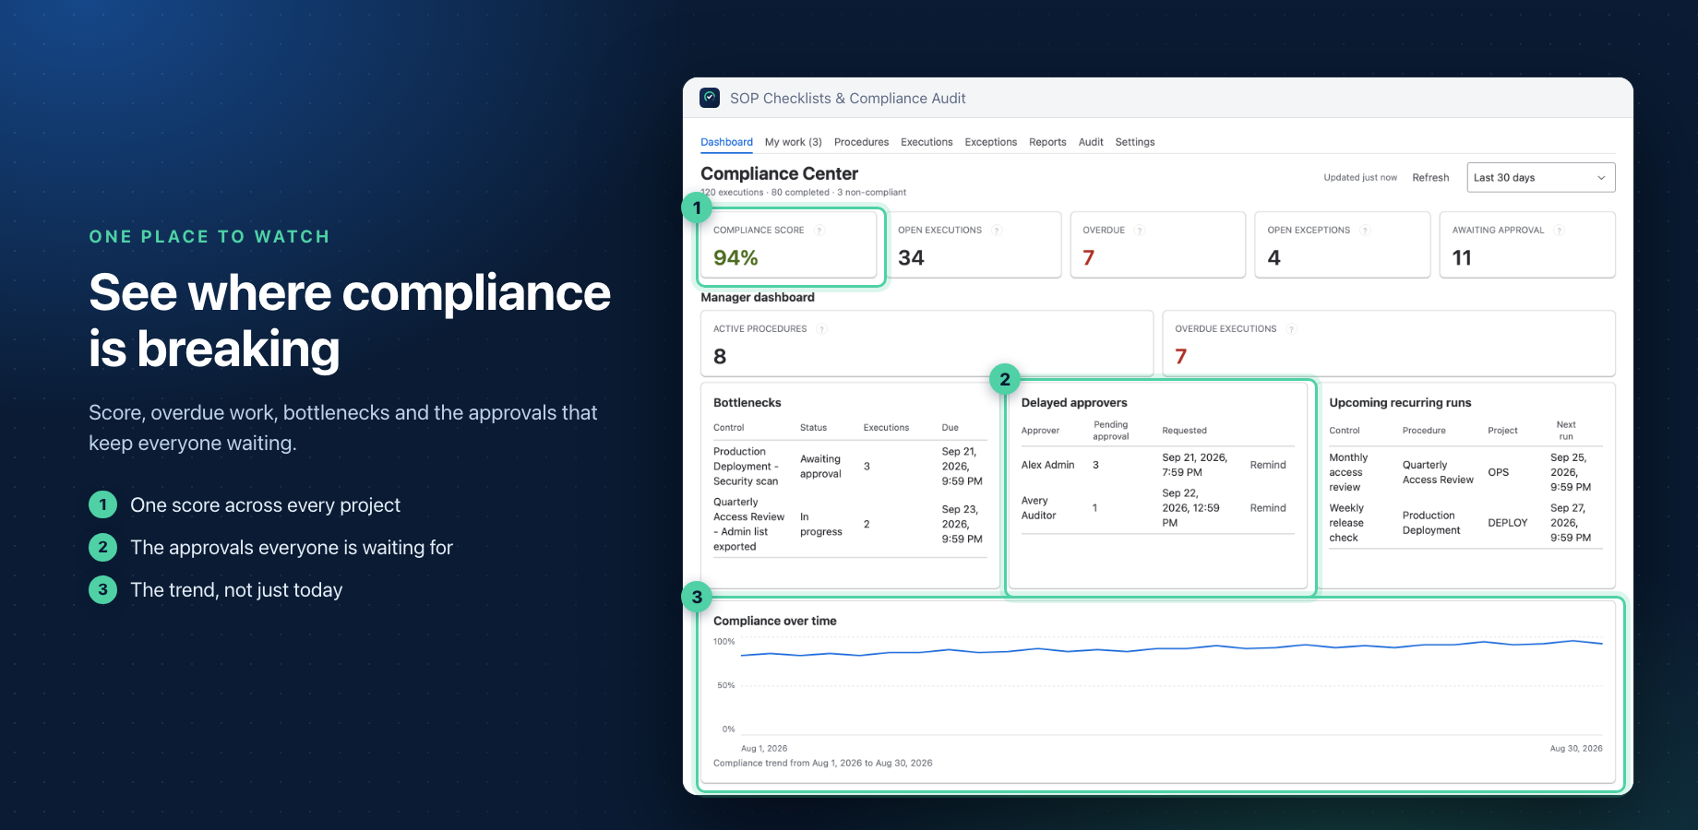Image resolution: width=1698 pixels, height=830 pixels.
Task: Click the Active Procedures value 8
Action: point(720,357)
